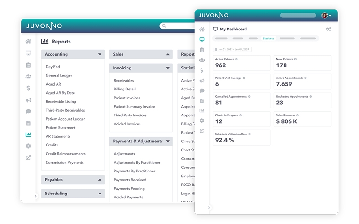Screen dimensions: 359x224
Task: Open the Day End report
Action: tap(53, 67)
